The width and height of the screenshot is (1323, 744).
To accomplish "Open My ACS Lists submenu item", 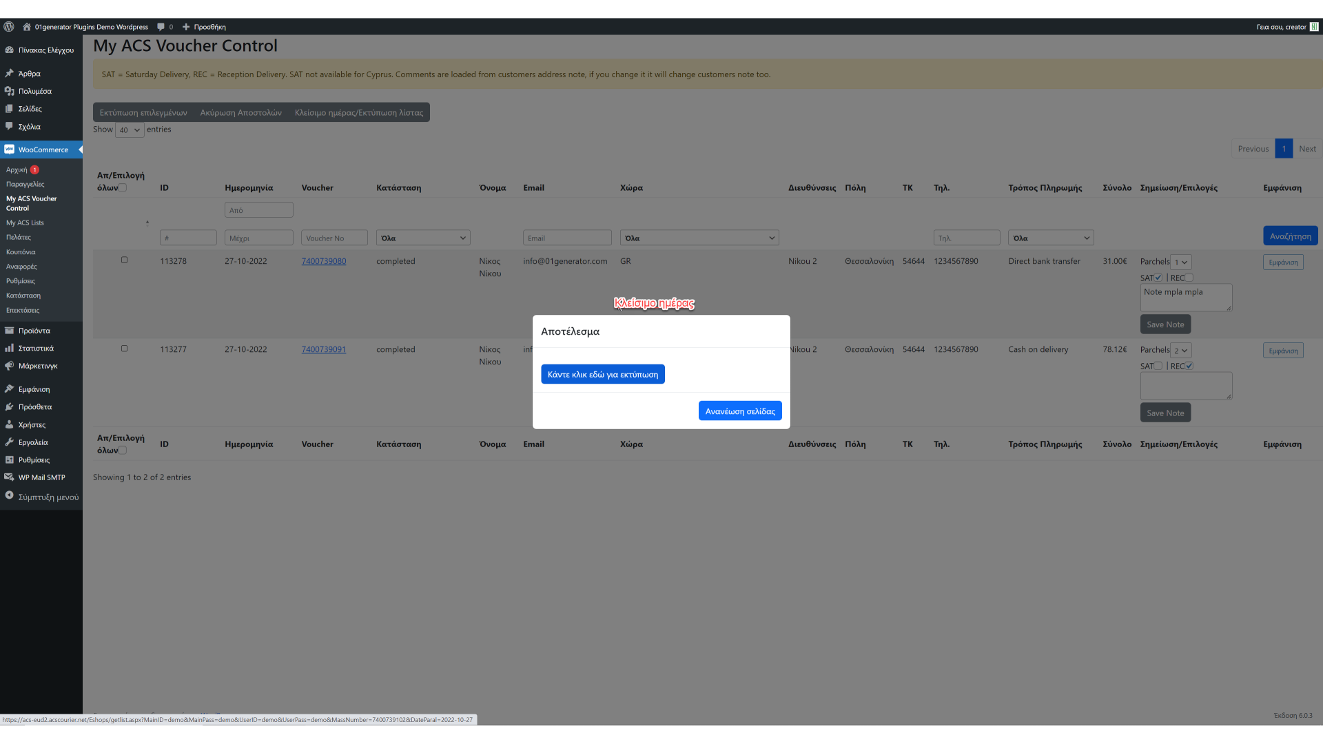I will pos(25,223).
